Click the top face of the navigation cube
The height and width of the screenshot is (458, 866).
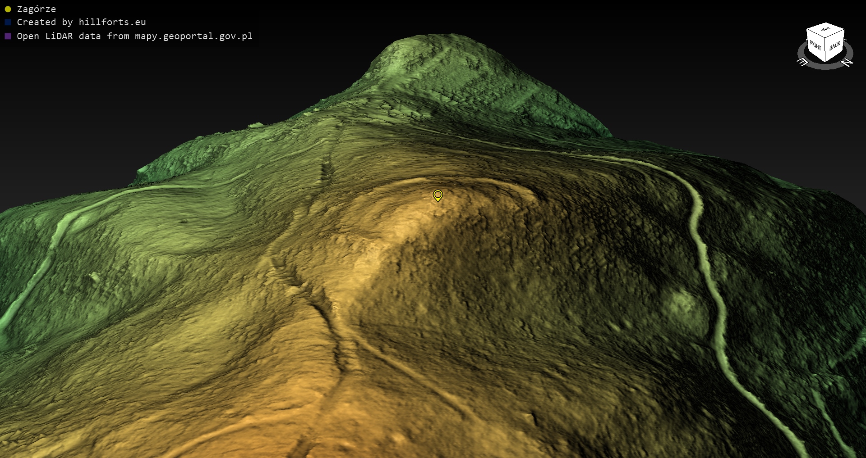(825, 30)
